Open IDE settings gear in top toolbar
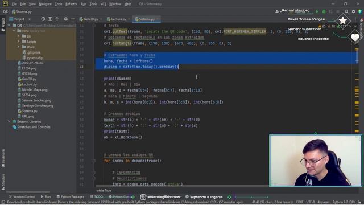The width and height of the screenshot is (364, 205). pos(353,11)
